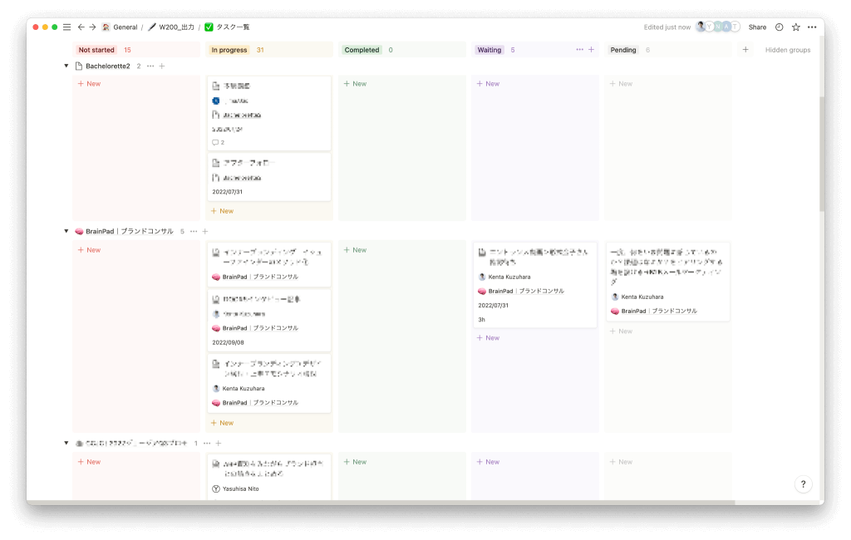Collapse the third group with count 1

66,443
